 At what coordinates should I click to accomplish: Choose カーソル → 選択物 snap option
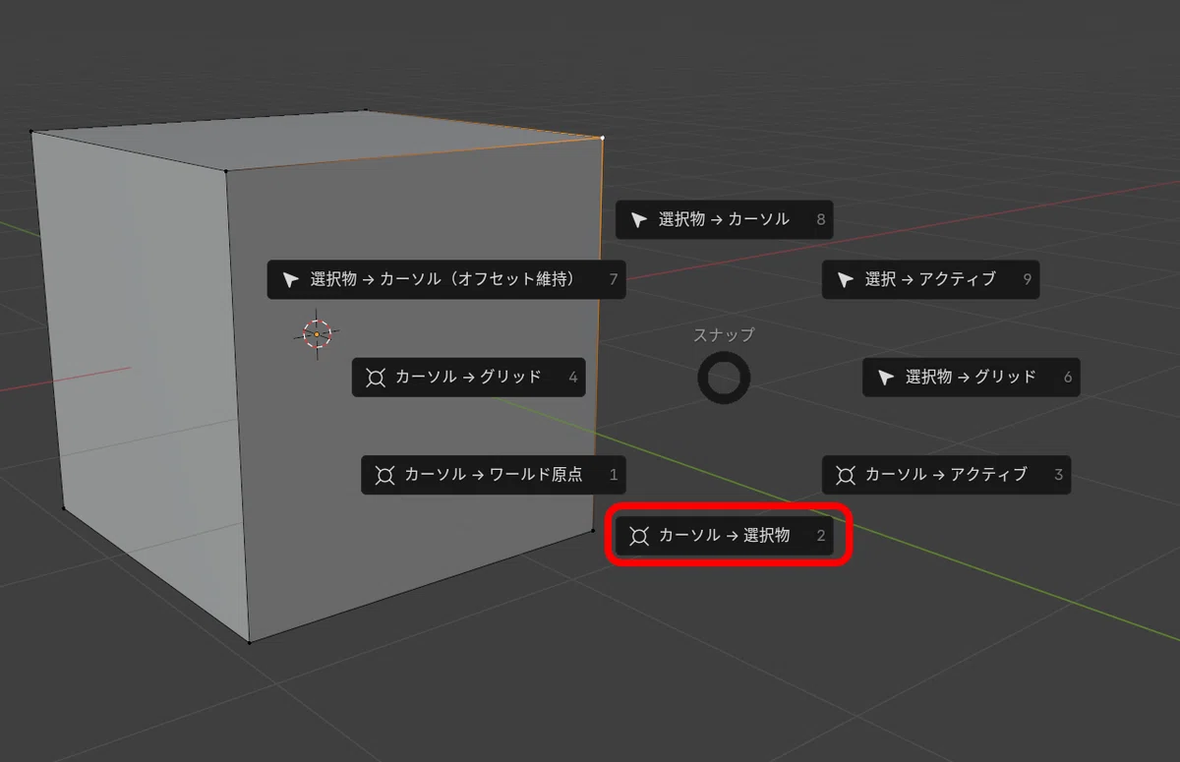tap(725, 536)
